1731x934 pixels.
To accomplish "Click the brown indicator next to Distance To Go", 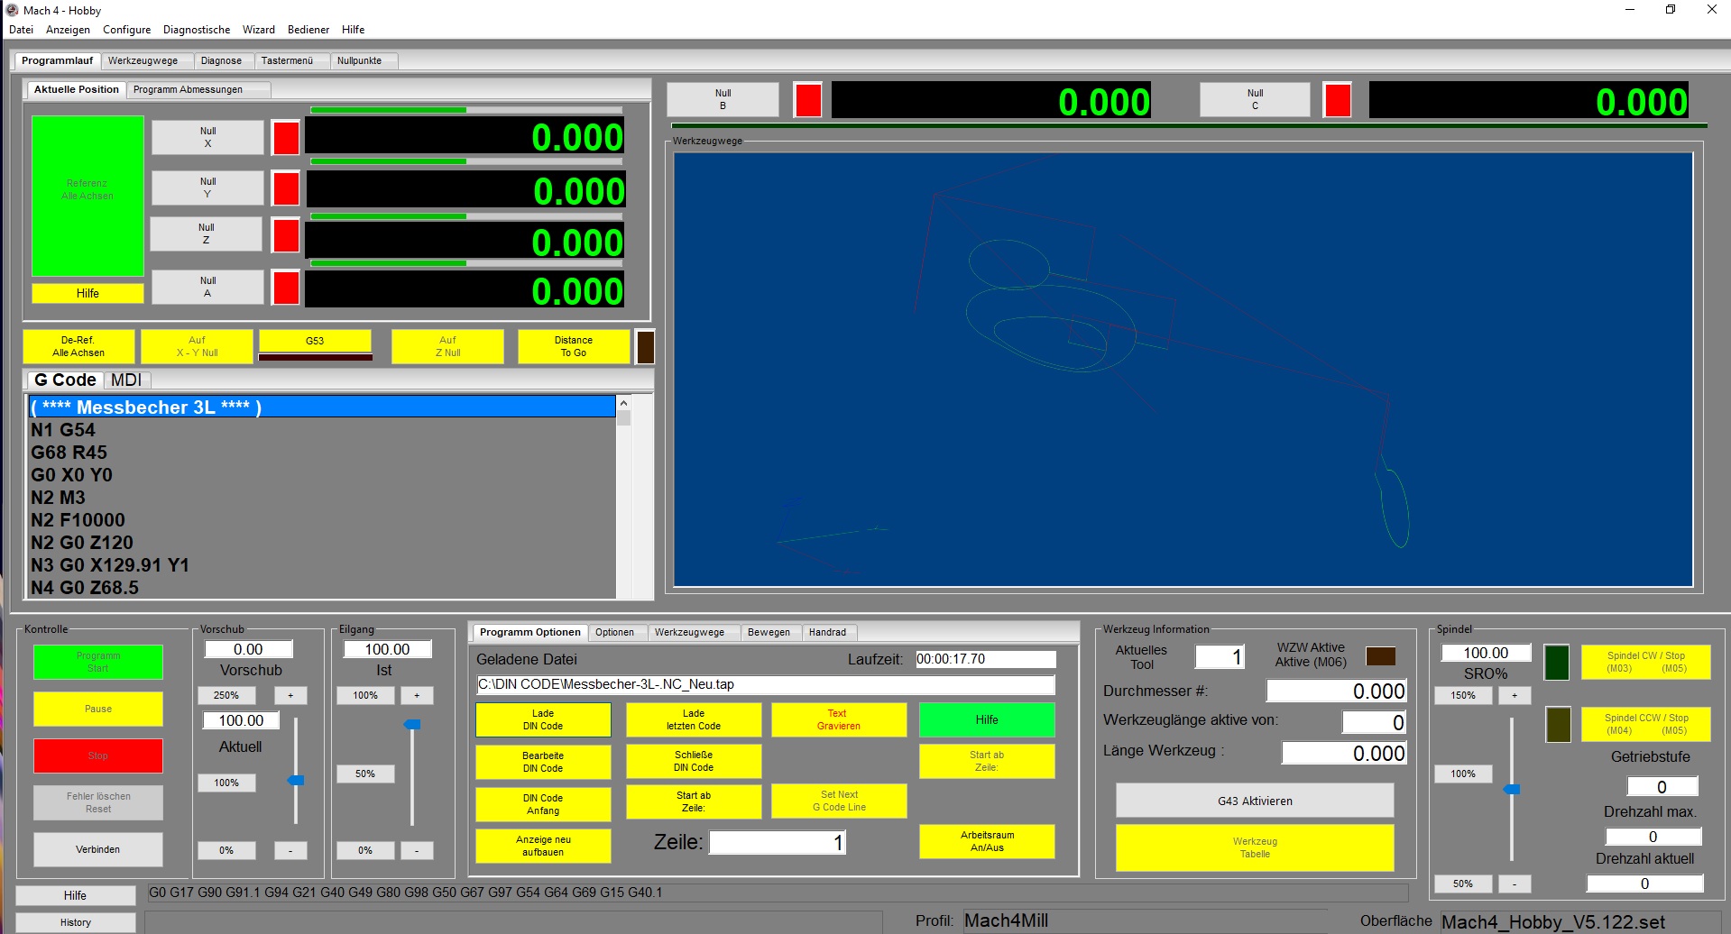I will coord(645,347).
